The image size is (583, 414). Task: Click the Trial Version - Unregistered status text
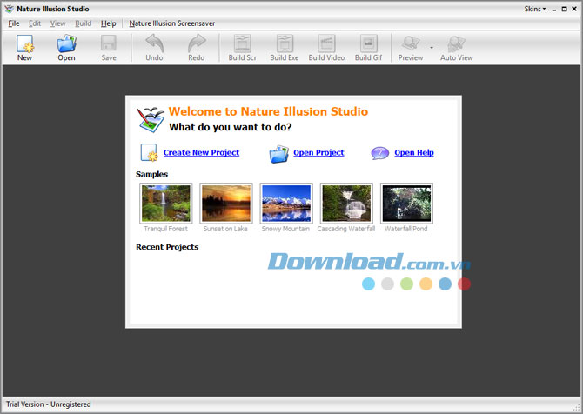point(49,404)
